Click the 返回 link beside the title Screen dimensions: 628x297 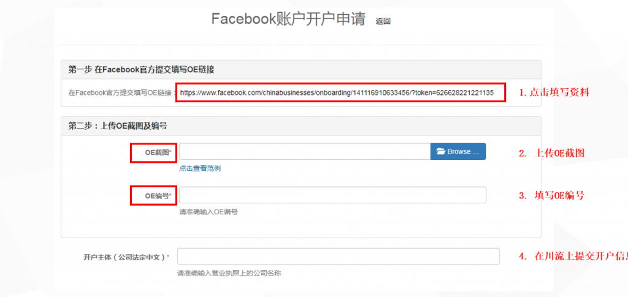[383, 21]
